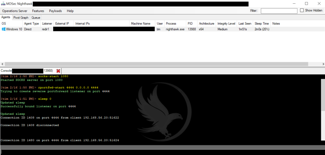Click the 1m51s last seen cell
Viewport: 325px width, 155px height.
pos(242,29)
